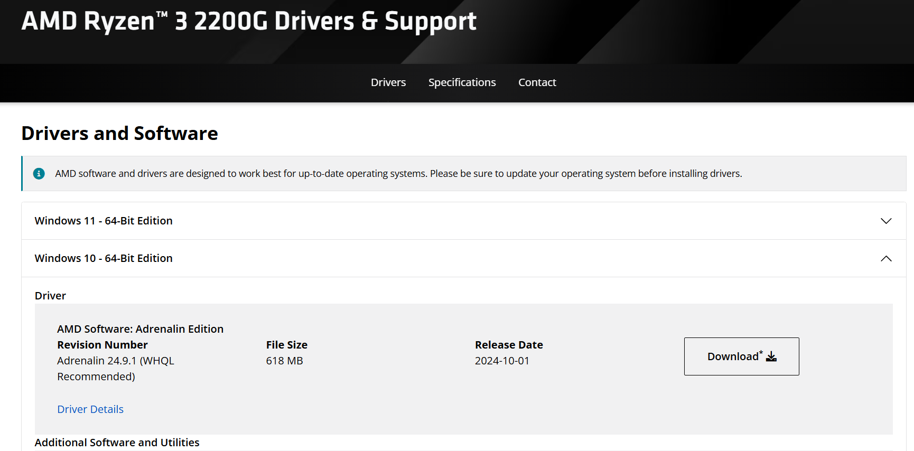Viewport: 914px width, 451px height.
Task: Click the 618 MB file size value
Action: pos(284,361)
